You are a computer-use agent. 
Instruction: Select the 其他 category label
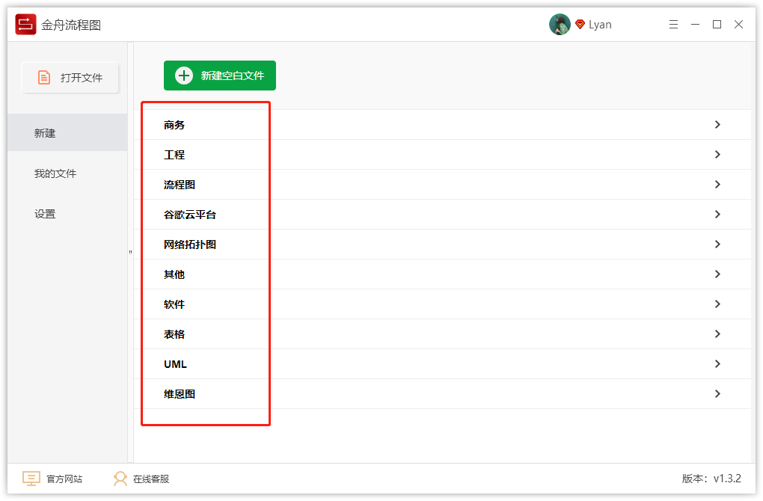[174, 274]
